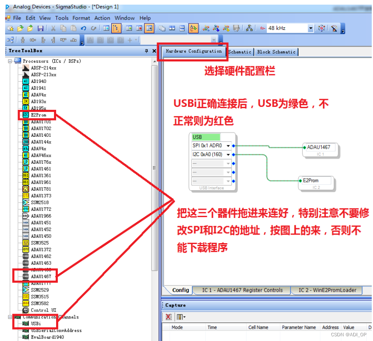Collapse the Communication Channels tree node
373x341 pixels.
(x=10, y=317)
